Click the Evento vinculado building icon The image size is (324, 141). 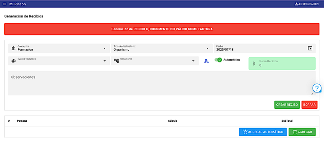tap(13, 61)
